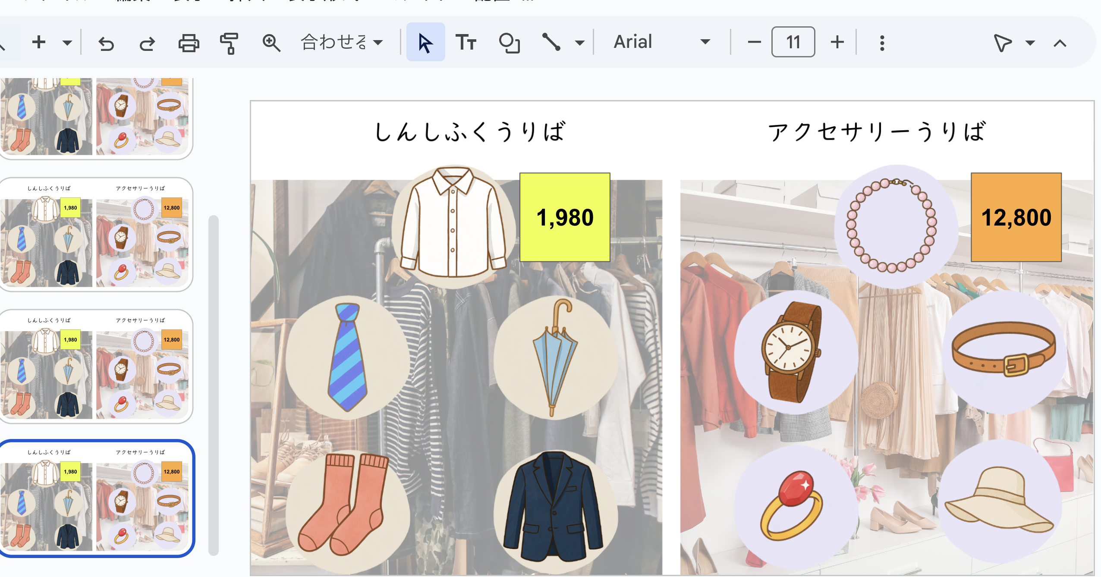Select the しんしふくうりば title text
Image resolution: width=1101 pixels, height=577 pixels.
[x=470, y=131]
